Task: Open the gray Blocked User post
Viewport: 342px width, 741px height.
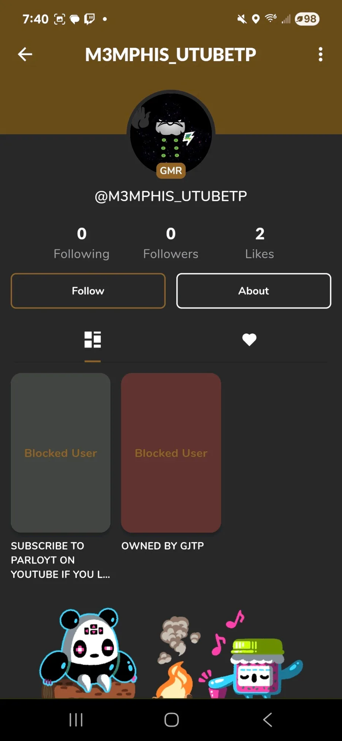Action: pyautogui.click(x=61, y=453)
